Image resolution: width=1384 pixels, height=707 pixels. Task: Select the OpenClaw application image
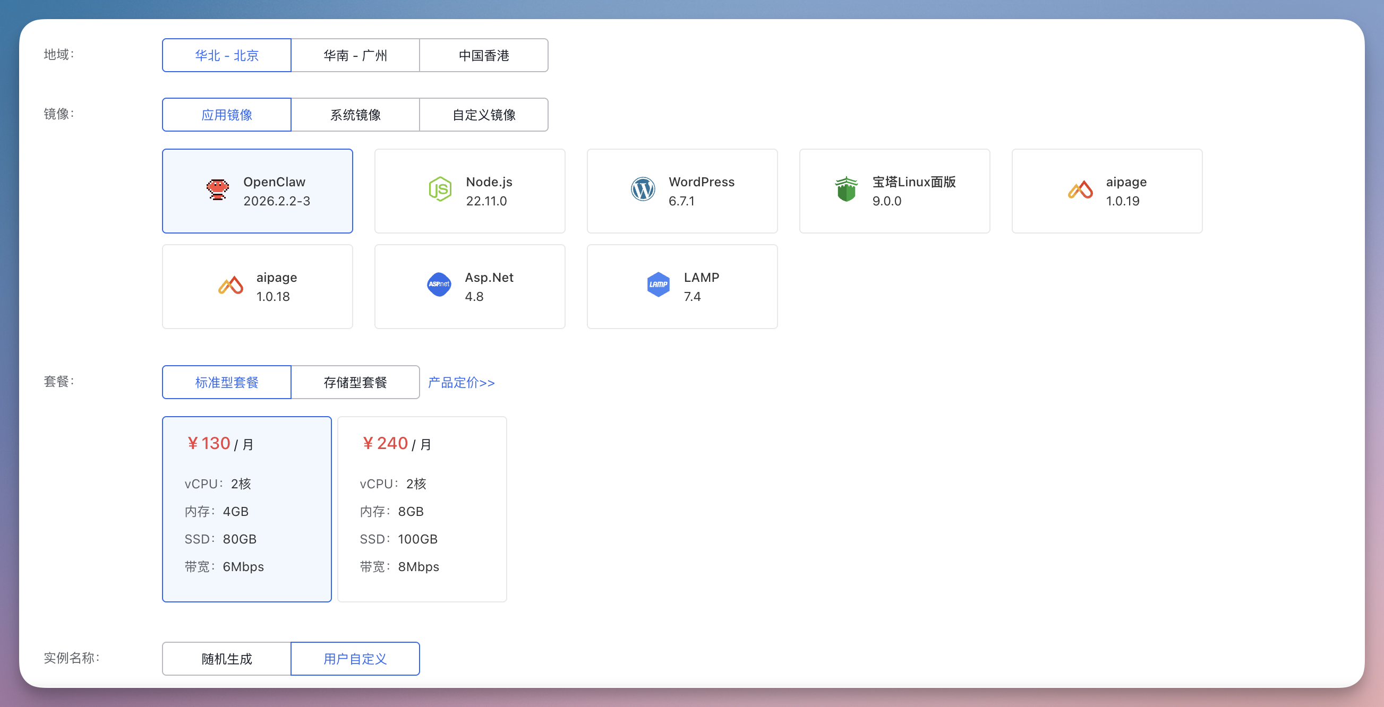click(x=258, y=191)
